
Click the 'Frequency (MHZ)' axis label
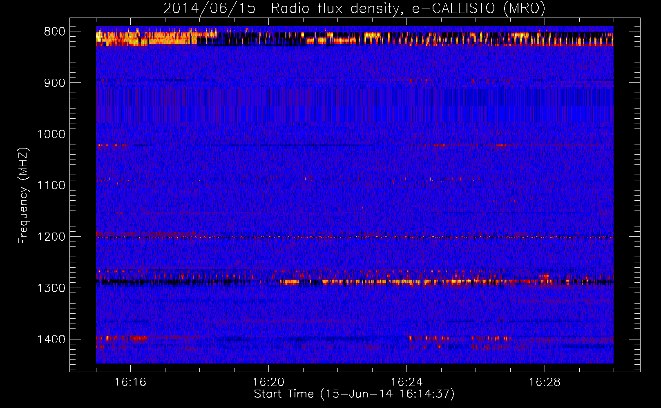tap(24, 195)
